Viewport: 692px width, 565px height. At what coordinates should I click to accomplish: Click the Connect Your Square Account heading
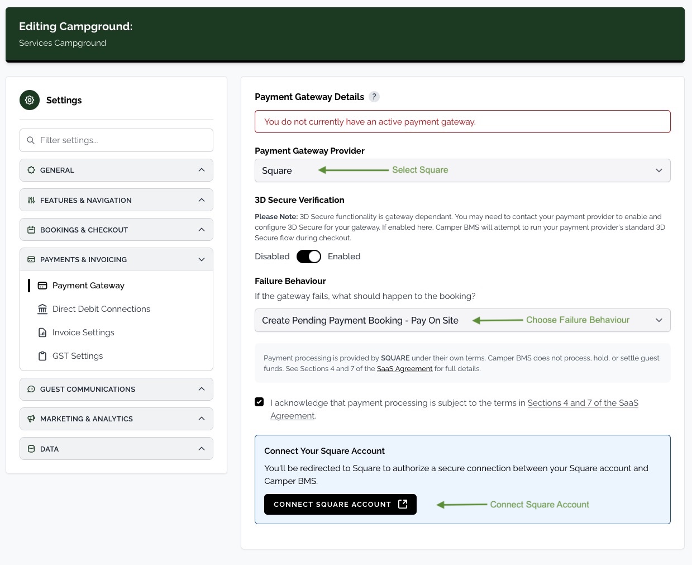[324, 451]
